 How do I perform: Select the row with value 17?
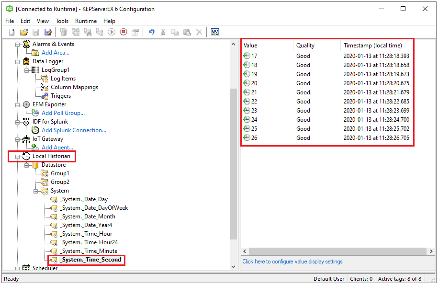327,56
